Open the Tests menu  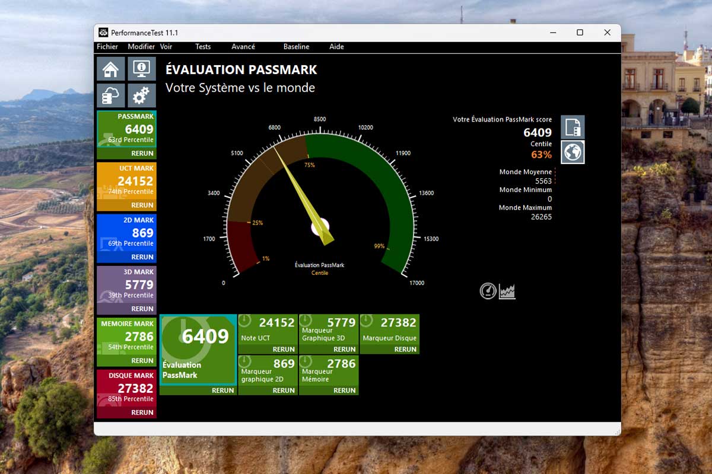click(x=203, y=47)
